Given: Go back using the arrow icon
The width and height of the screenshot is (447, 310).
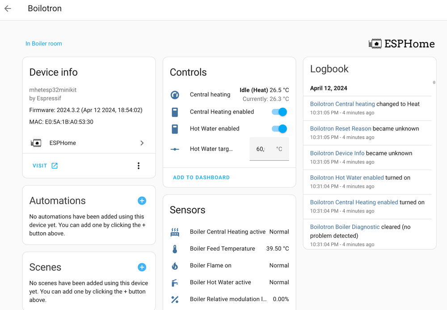Looking at the screenshot, I should pos(8,8).
